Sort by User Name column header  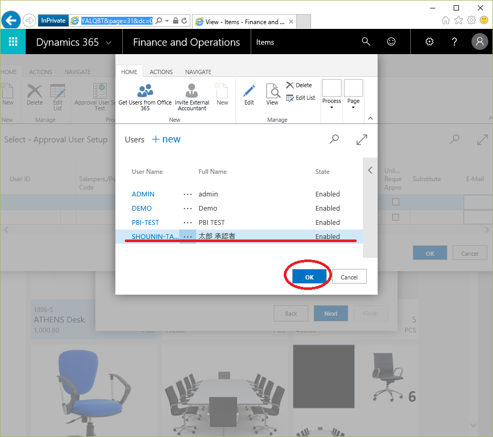pyautogui.click(x=147, y=172)
